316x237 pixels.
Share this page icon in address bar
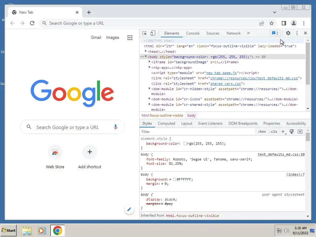(262, 23)
